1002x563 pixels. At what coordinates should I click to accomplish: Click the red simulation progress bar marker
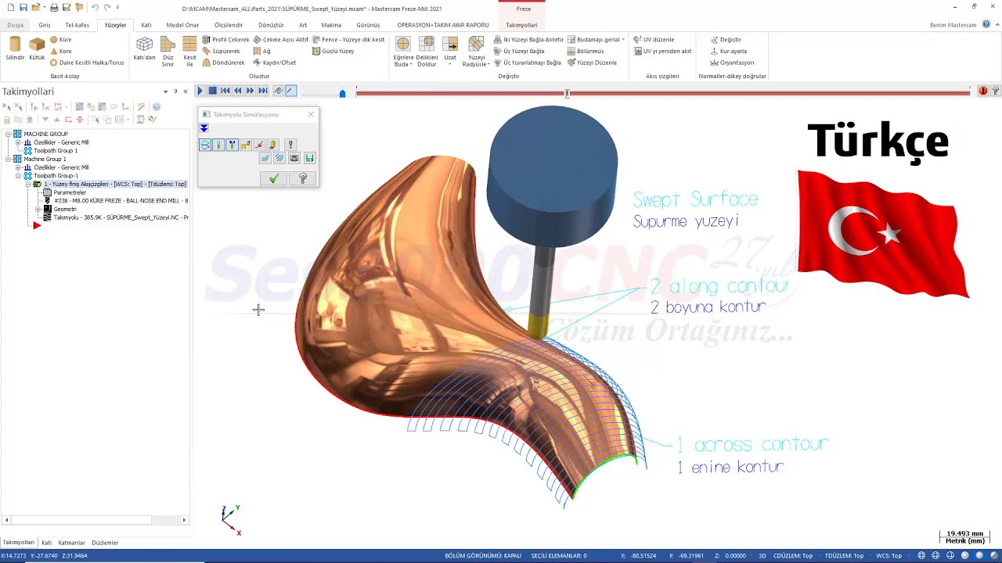coord(567,93)
